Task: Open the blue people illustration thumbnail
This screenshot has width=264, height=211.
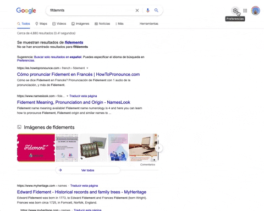Action: (x=118, y=148)
